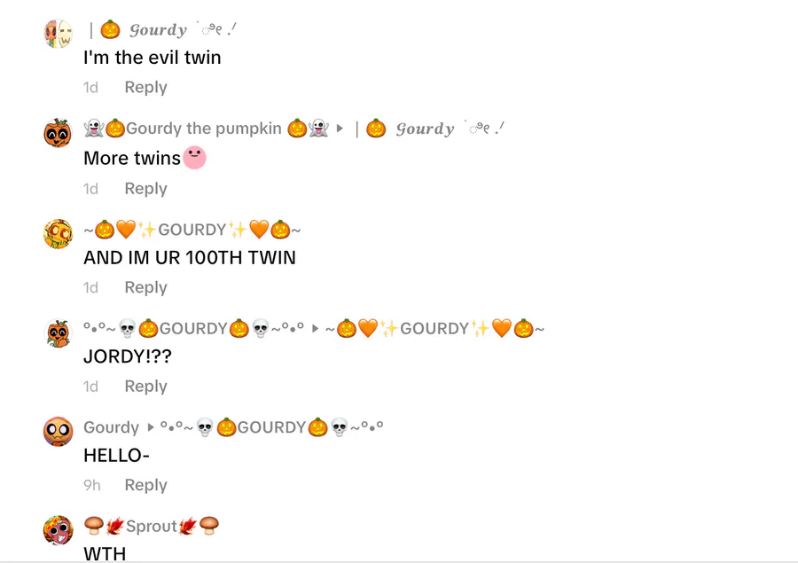Click replied-to sparkle GOURDY name in JORDY comment

pyautogui.click(x=434, y=329)
